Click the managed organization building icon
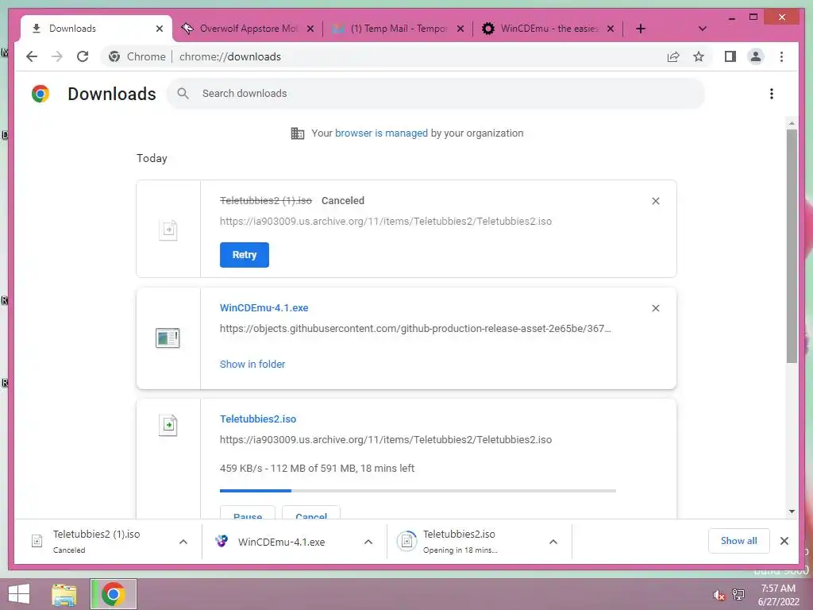Screen dimensions: 813x610 pyautogui.click(x=297, y=133)
